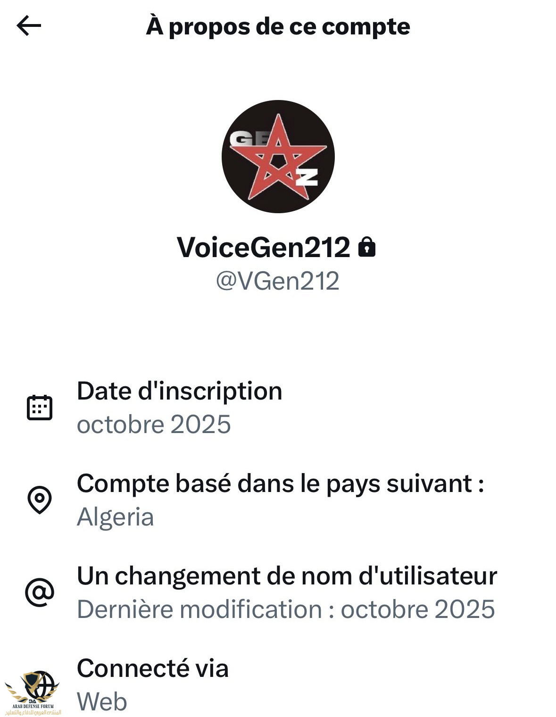
Task: Tap the Web connection value
Action: click(x=102, y=701)
